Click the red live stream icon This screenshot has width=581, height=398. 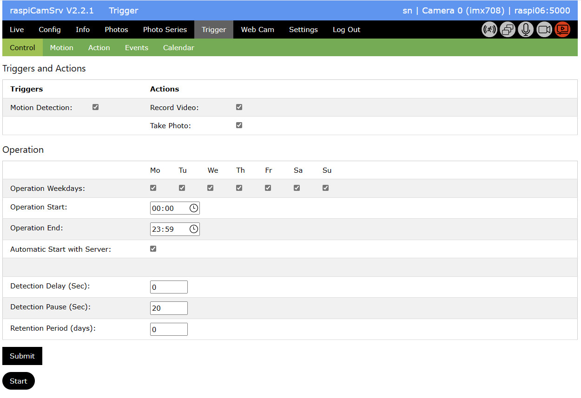point(562,30)
